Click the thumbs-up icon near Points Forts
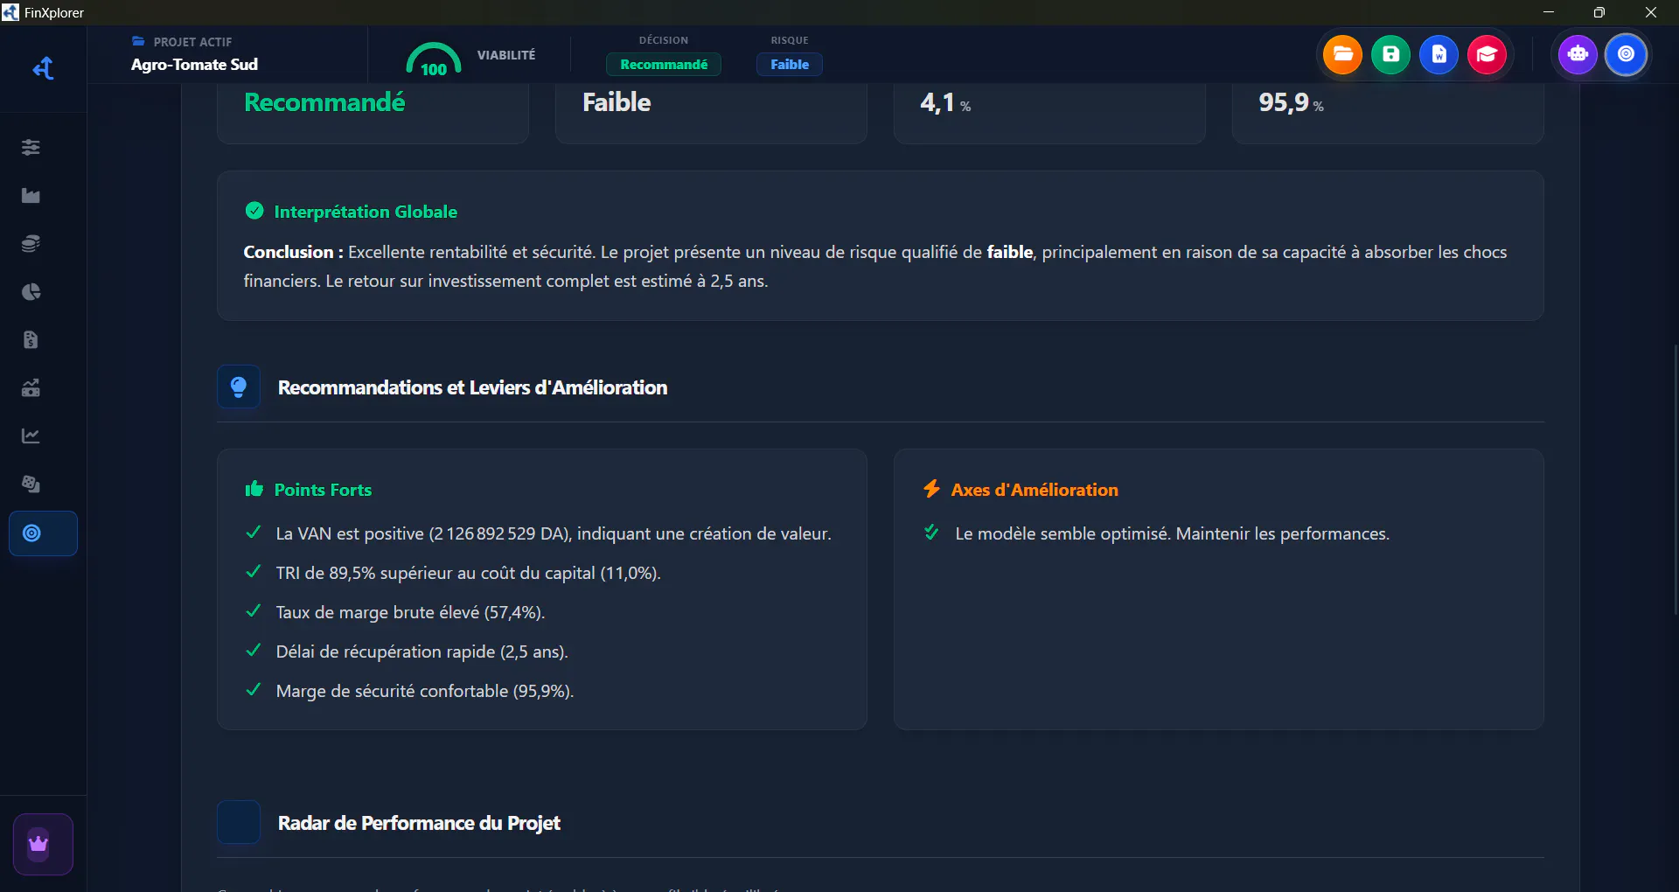 click(254, 489)
